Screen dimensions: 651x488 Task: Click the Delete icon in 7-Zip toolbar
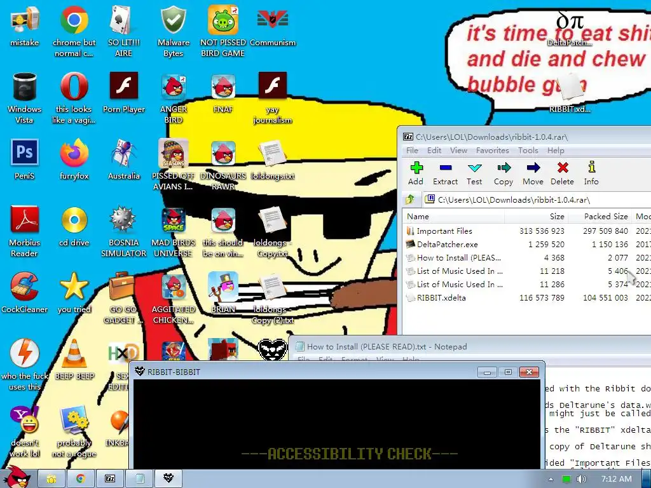pos(563,173)
